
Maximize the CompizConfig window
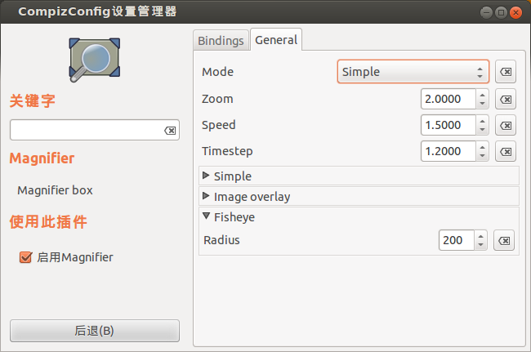pyautogui.click(x=501, y=13)
